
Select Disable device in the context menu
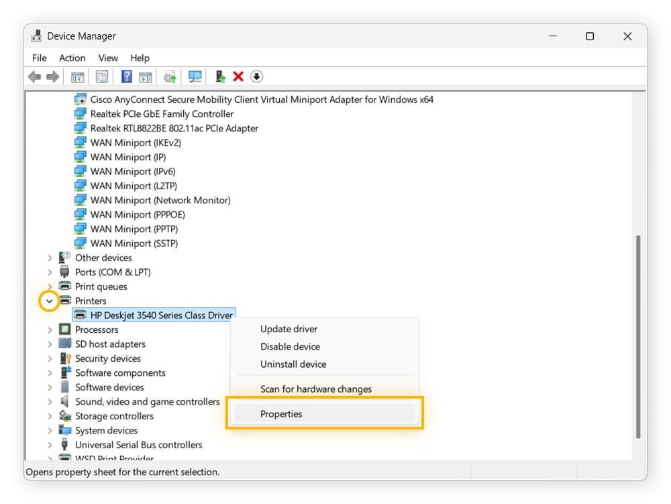pyautogui.click(x=290, y=346)
